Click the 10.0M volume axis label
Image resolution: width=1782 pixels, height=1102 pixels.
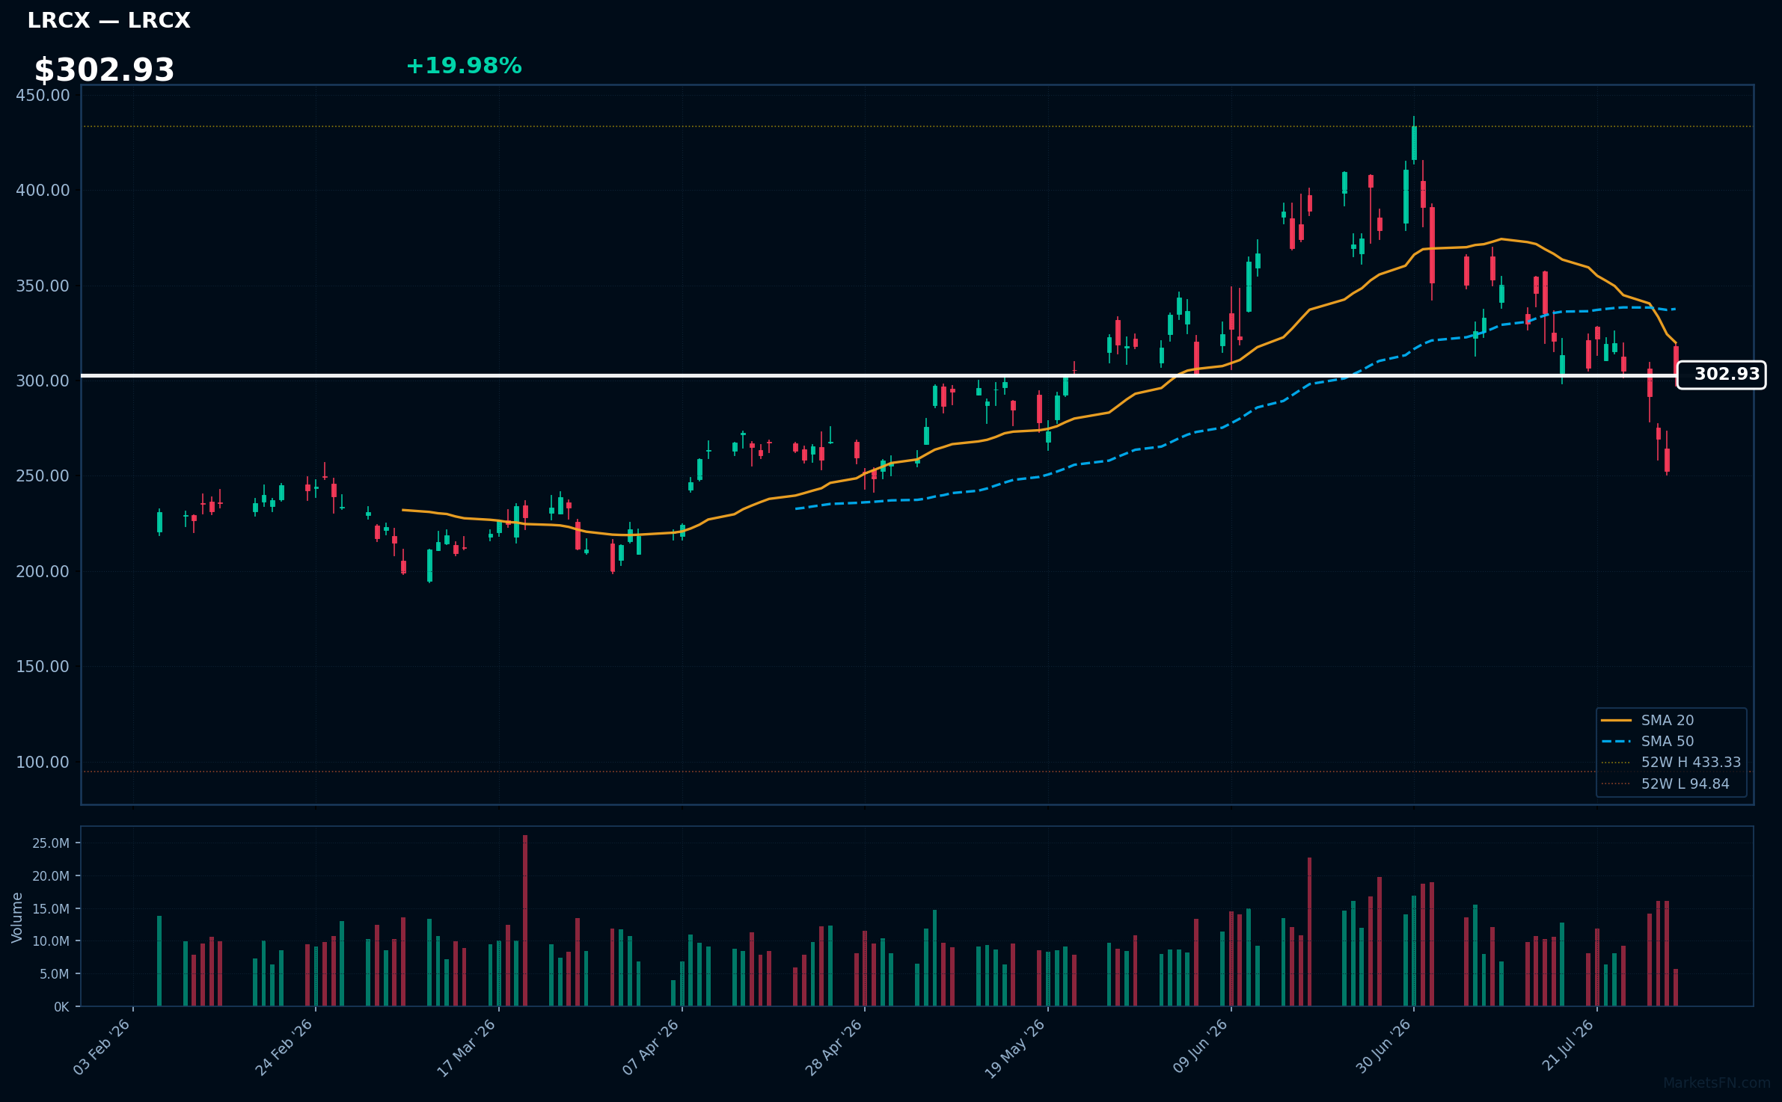[51, 941]
